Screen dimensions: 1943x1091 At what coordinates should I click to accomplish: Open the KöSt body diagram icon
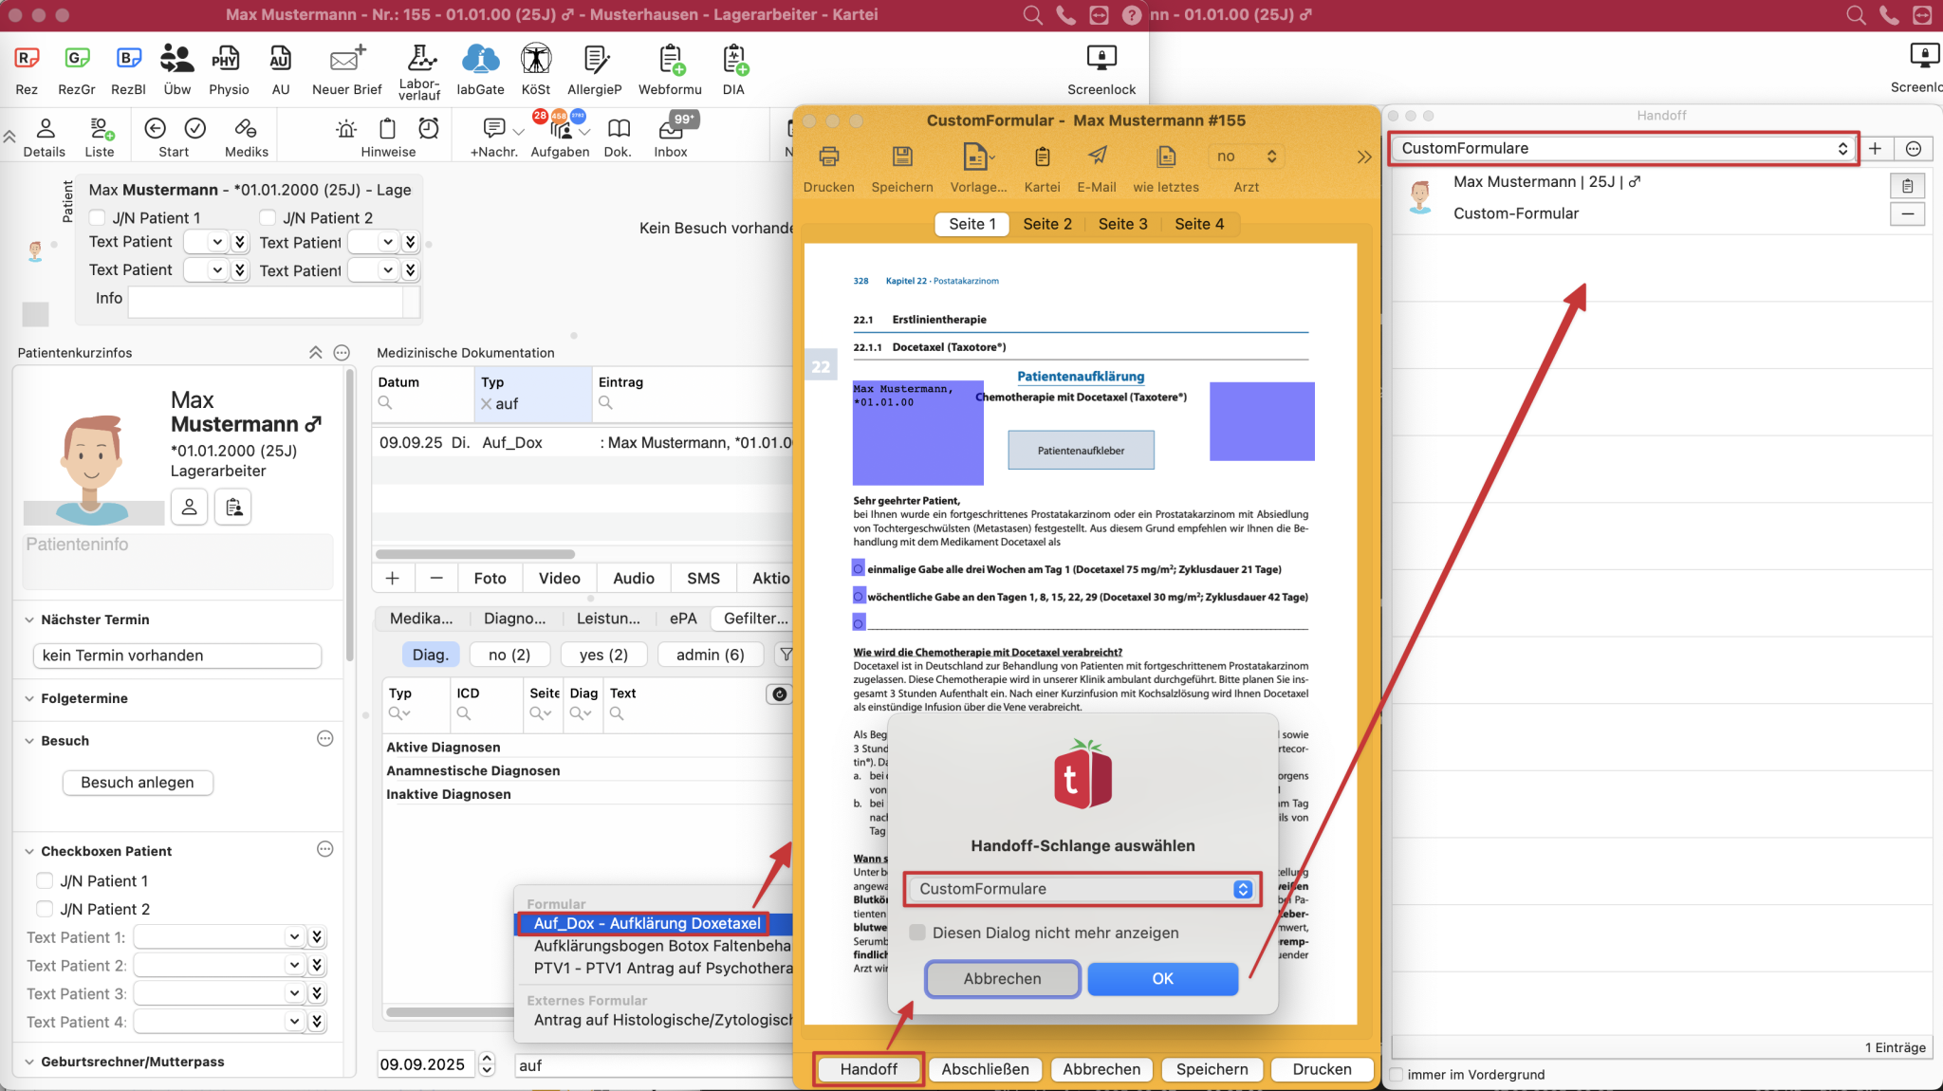coord(536,59)
